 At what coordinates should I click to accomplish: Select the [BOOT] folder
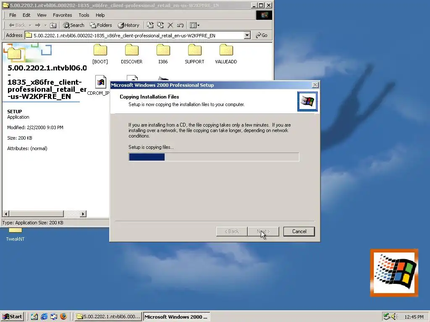coord(100,54)
